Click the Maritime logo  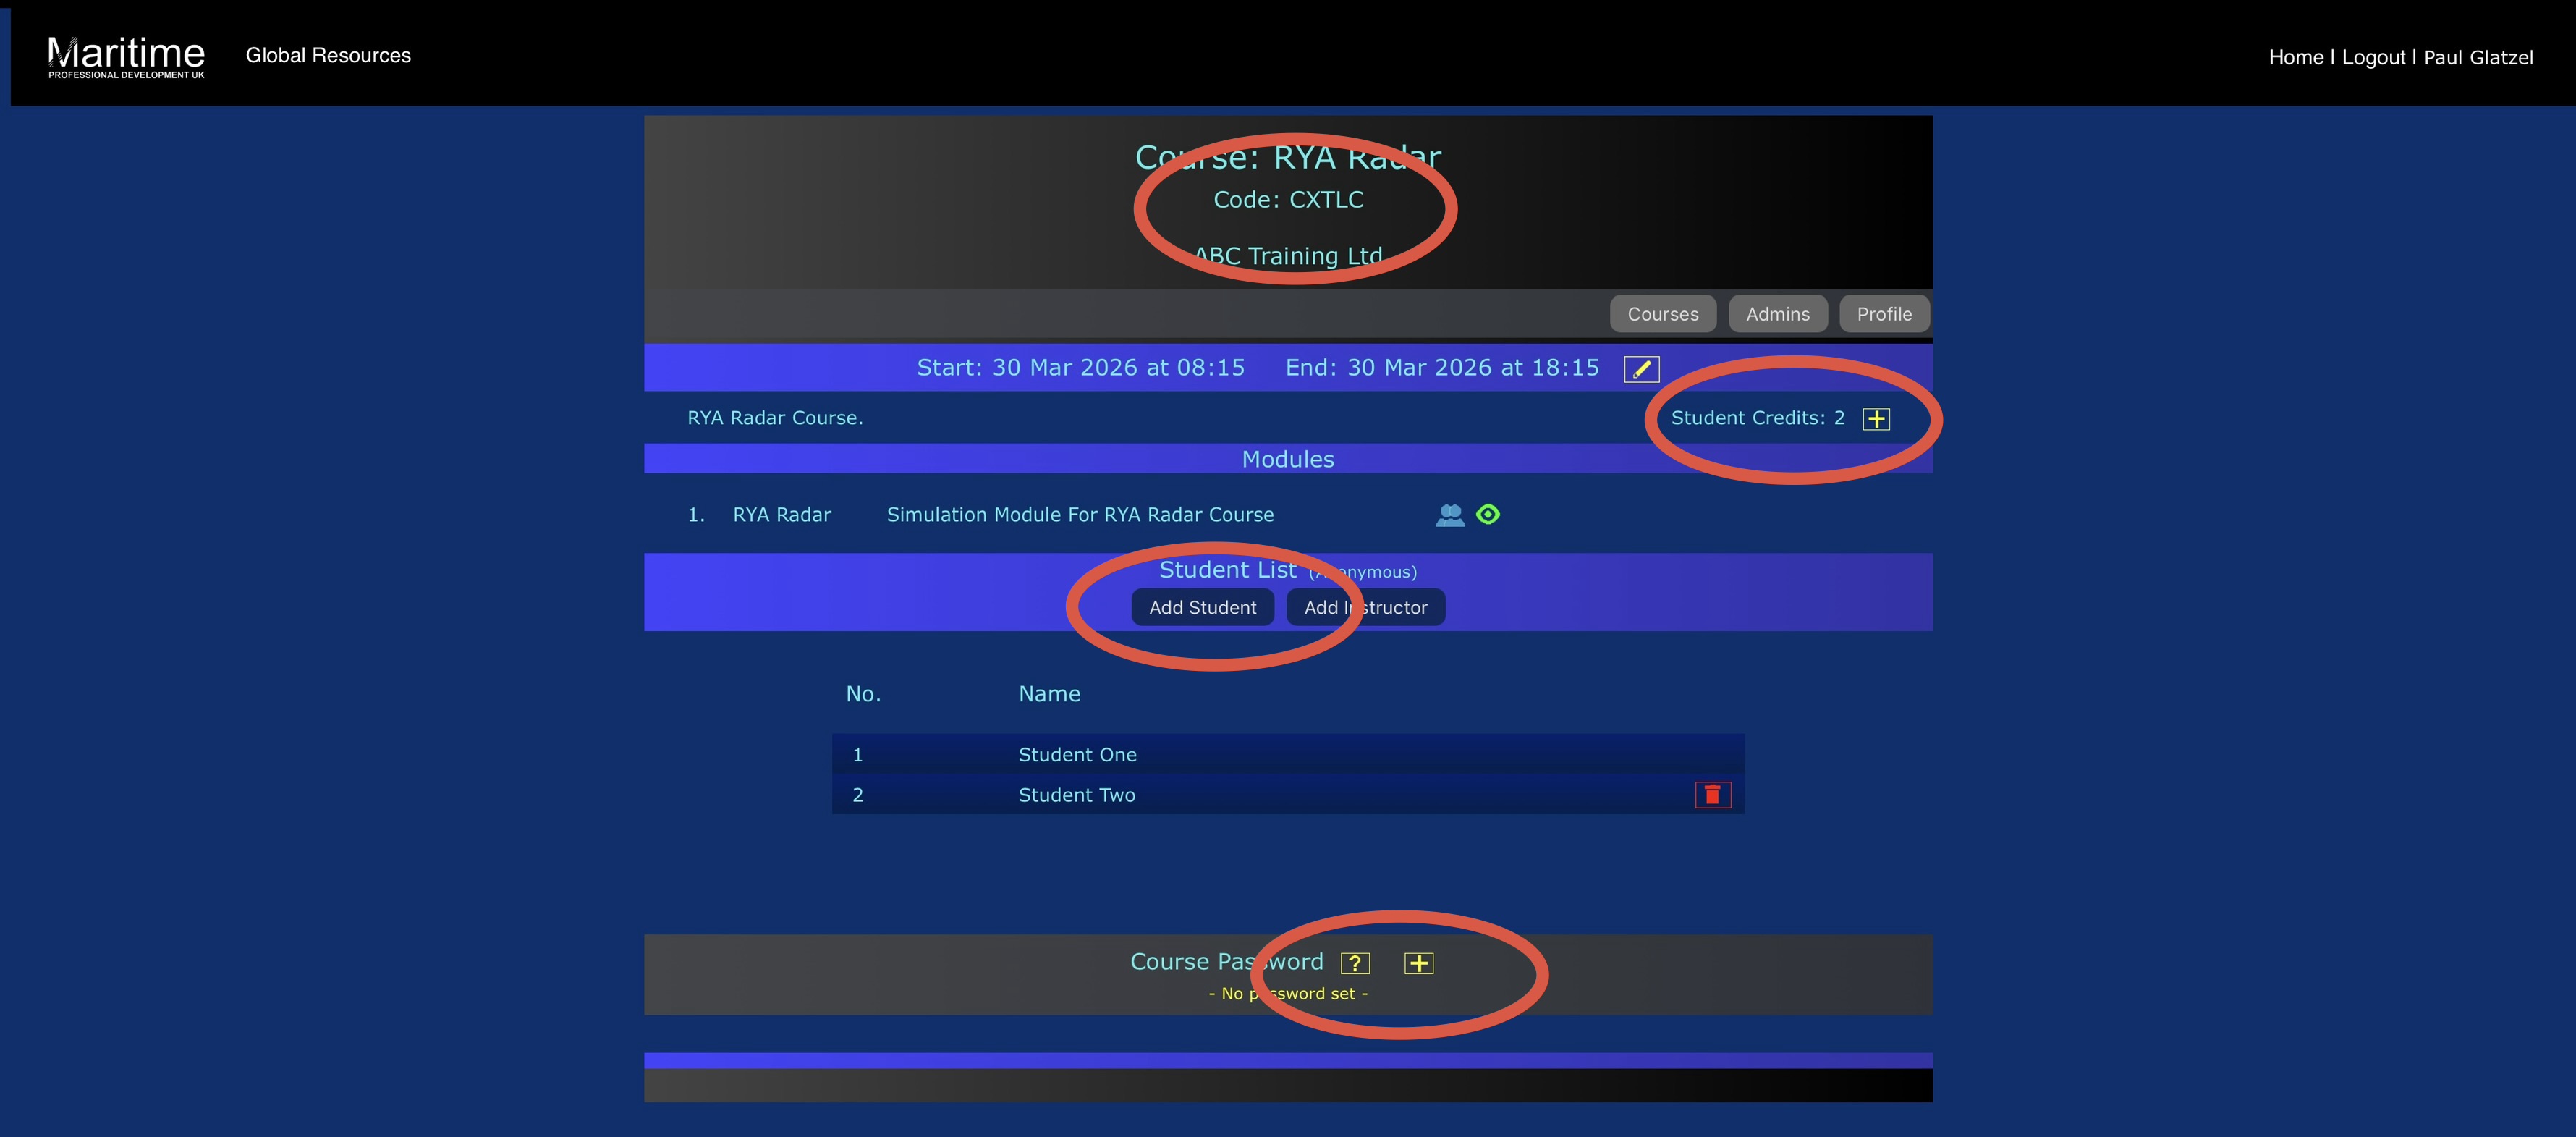126,56
